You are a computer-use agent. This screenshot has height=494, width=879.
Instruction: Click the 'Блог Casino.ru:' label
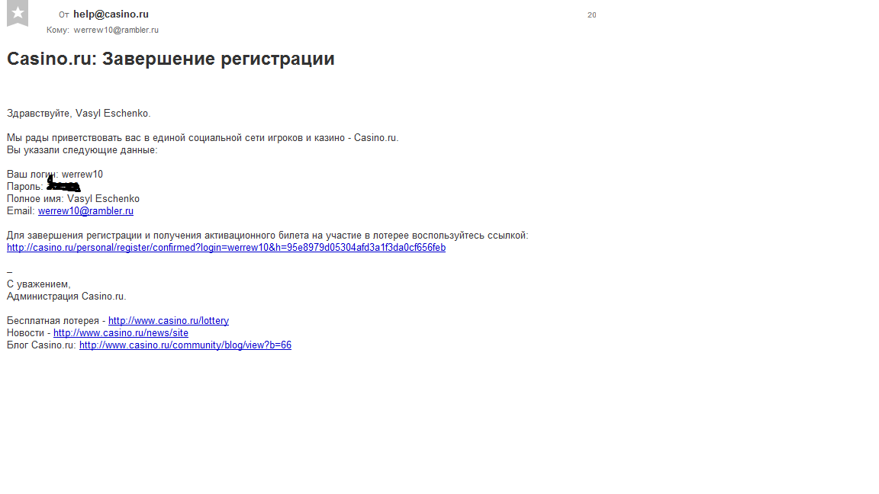click(41, 345)
